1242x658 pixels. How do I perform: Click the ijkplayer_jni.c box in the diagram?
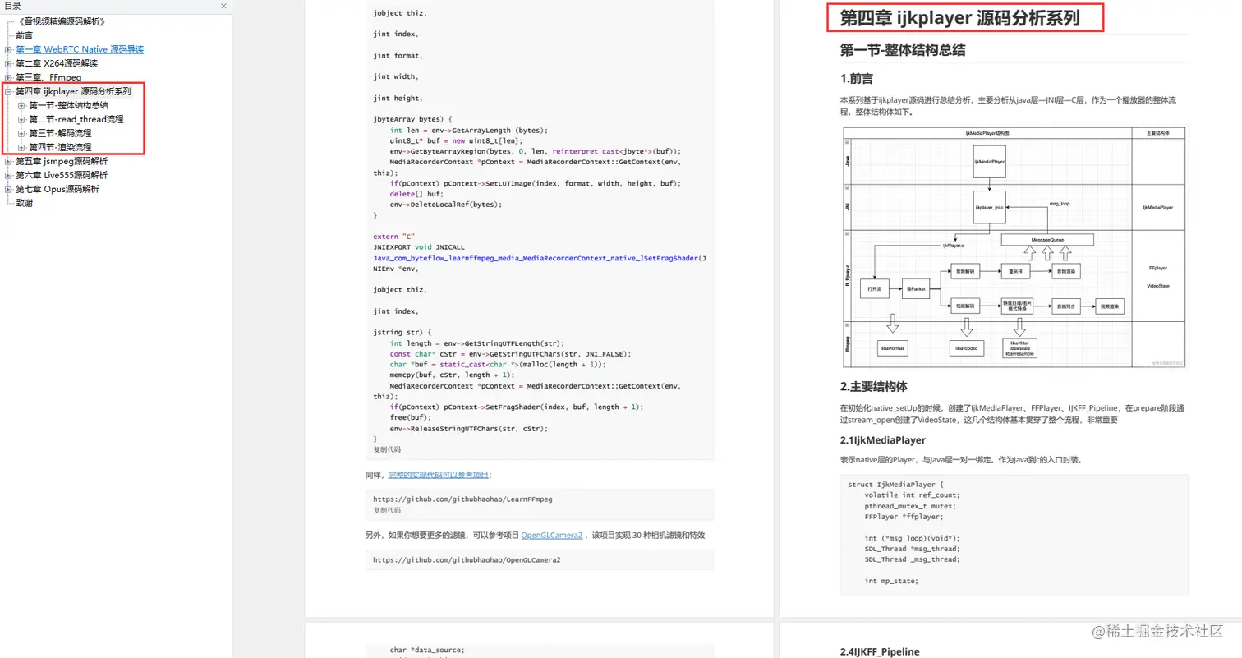coord(990,207)
